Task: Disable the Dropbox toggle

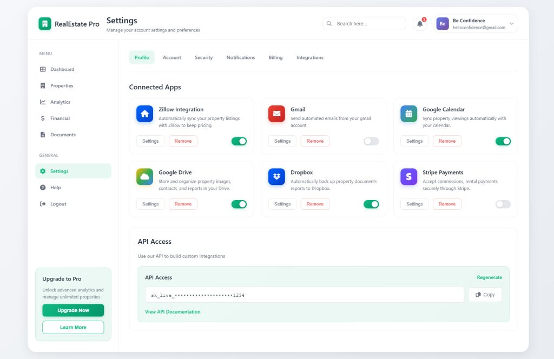Action: pos(371,204)
